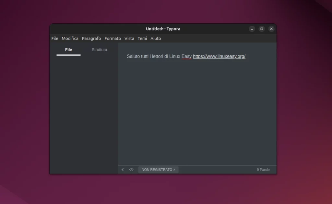332x204 pixels.
Task: Collapse the sidebar with the arrow icon
Action: click(x=123, y=170)
